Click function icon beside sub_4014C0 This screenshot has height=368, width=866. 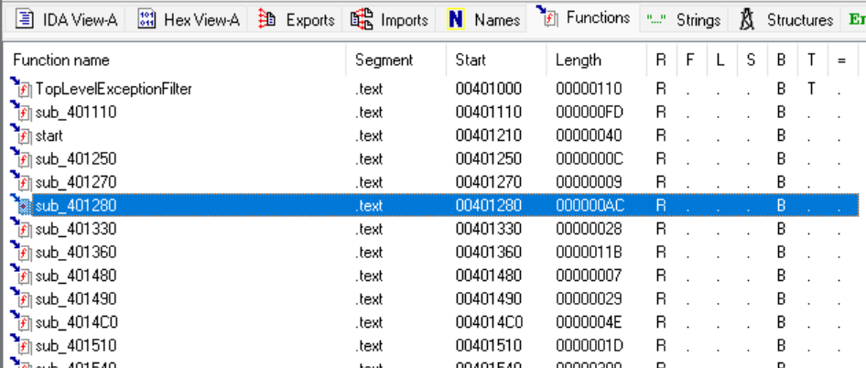(21, 319)
